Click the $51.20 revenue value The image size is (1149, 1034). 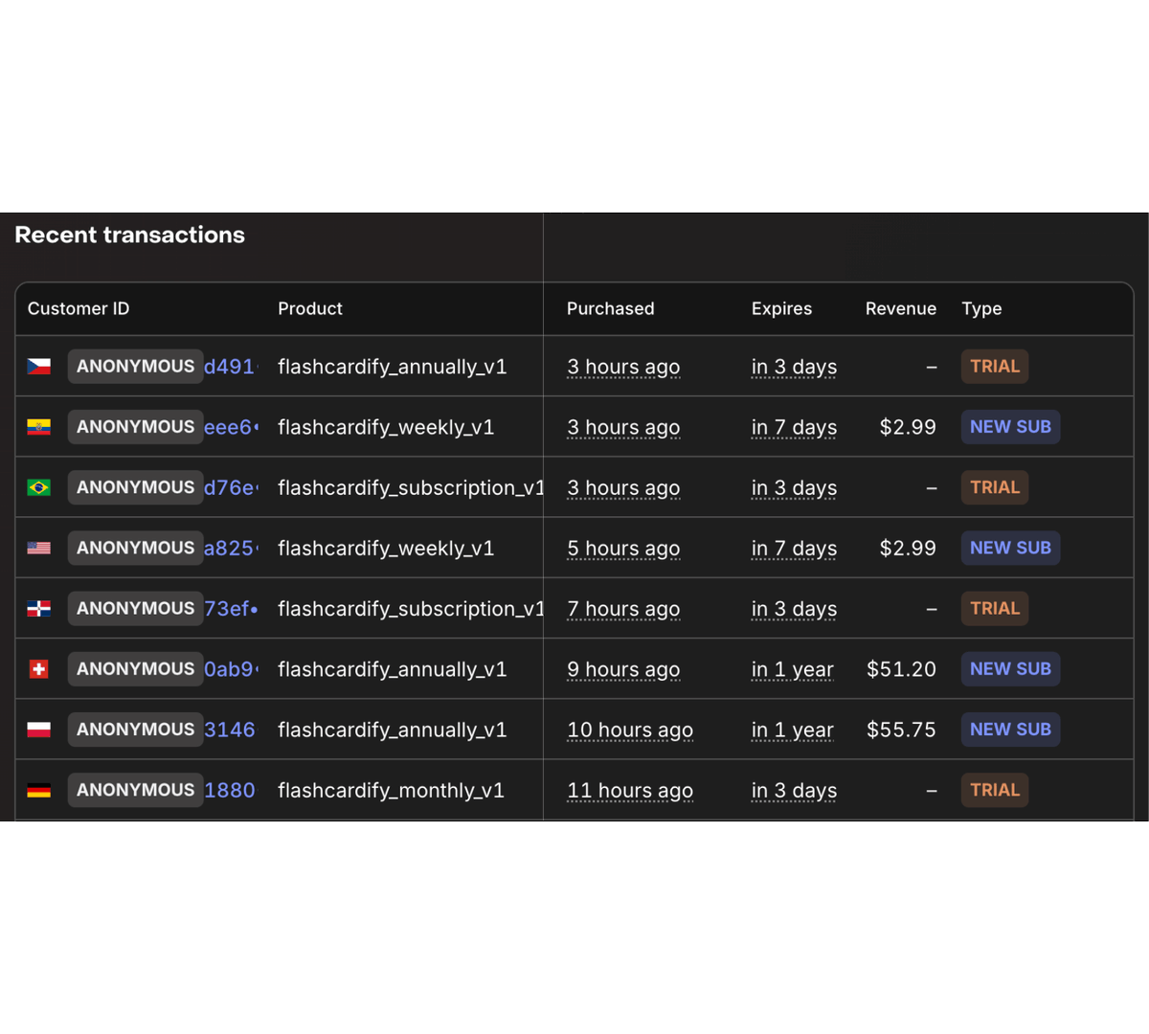click(x=901, y=669)
